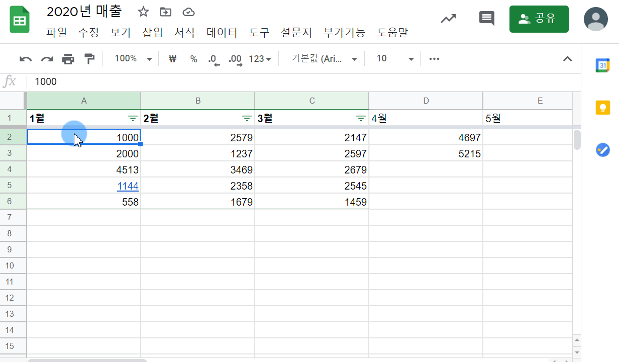This screenshot has height=362, width=619.
Task: Click the redo icon
Action: [47, 59]
